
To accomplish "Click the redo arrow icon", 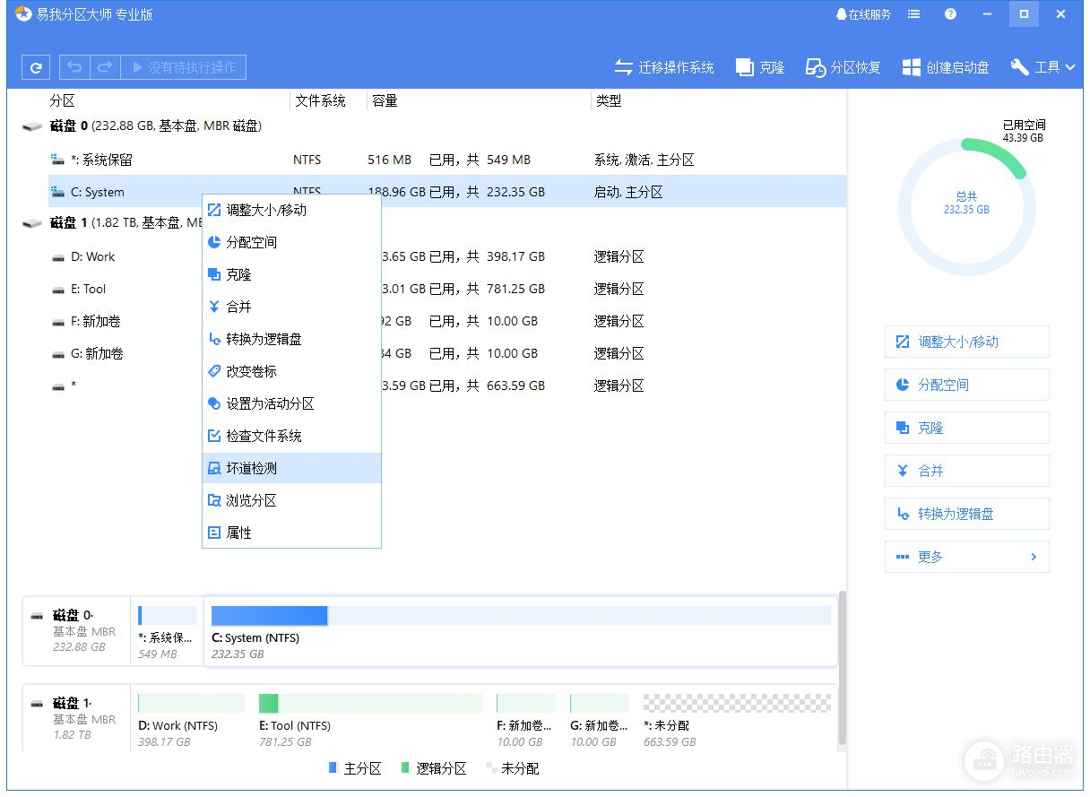I will [x=105, y=67].
